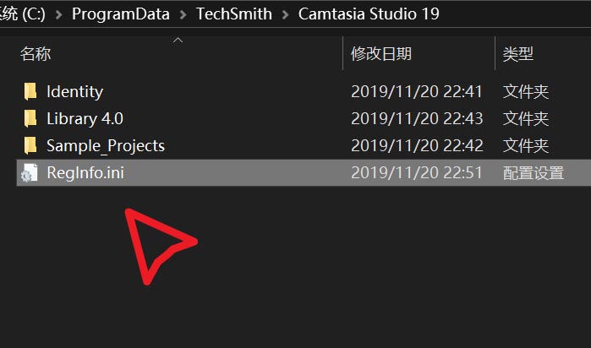The width and height of the screenshot is (591, 348).
Task: Click the Identity folder icon
Action: pyautogui.click(x=30, y=91)
